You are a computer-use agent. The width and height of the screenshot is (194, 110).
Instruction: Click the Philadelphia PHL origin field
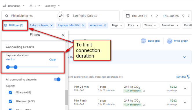(30, 16)
